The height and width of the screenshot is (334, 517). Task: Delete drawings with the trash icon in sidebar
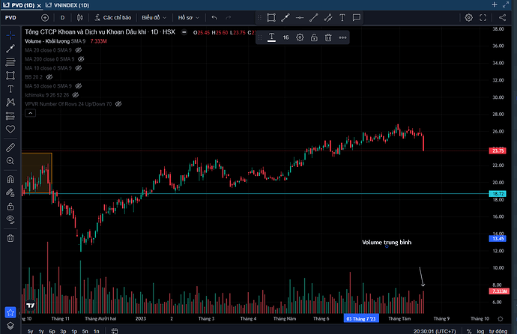[10, 238]
